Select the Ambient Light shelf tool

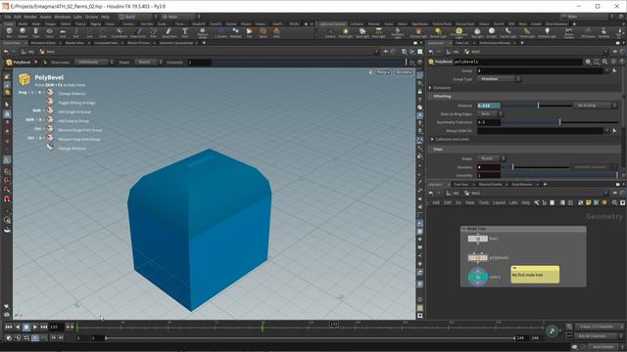[x=547, y=32]
